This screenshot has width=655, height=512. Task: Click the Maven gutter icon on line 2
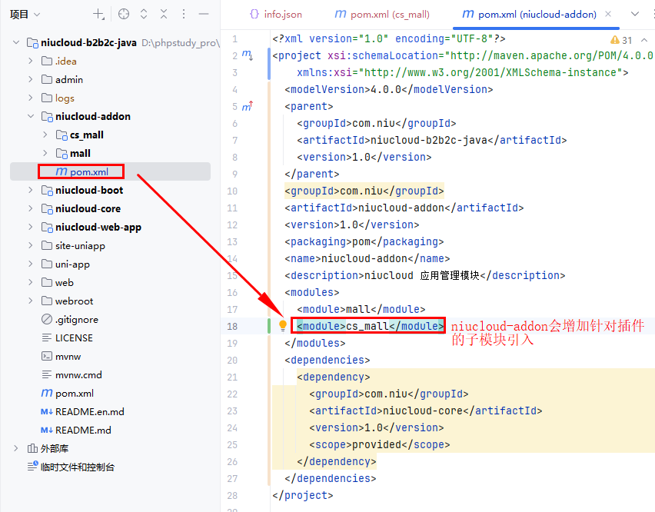[x=248, y=55]
